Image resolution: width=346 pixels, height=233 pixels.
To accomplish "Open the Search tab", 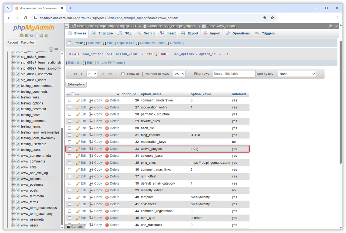I will coord(146,33).
